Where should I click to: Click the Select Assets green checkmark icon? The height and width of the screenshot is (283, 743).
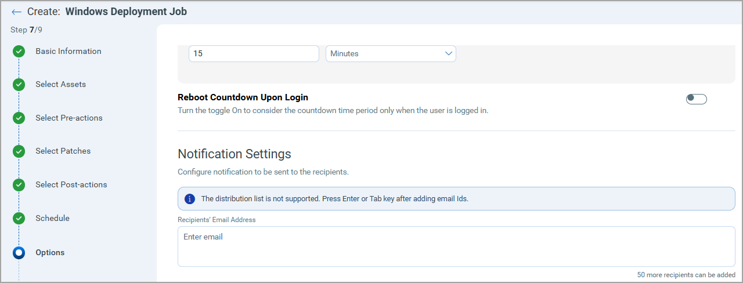click(19, 85)
